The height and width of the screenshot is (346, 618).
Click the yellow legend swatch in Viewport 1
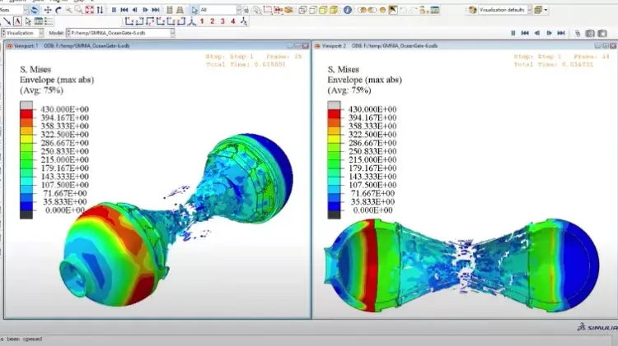click(x=26, y=139)
